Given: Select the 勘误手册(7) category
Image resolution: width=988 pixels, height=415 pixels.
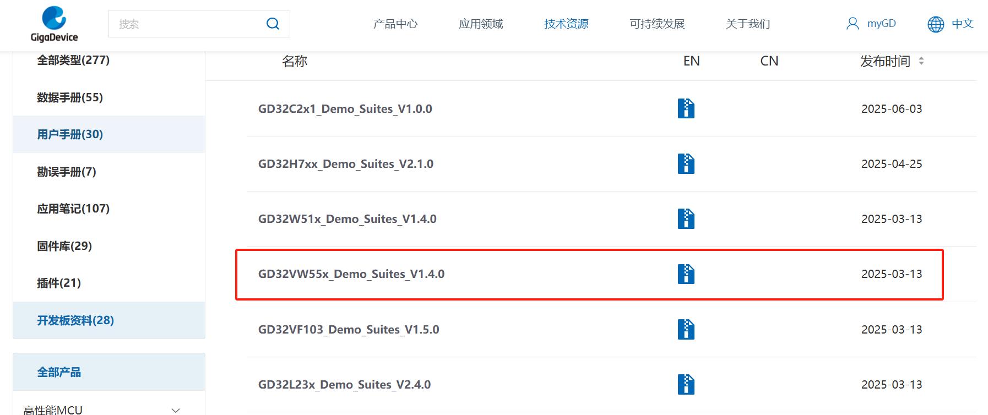Looking at the screenshot, I should [67, 172].
